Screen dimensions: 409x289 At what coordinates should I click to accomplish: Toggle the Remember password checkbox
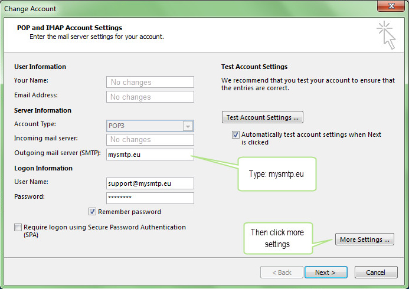click(93, 212)
